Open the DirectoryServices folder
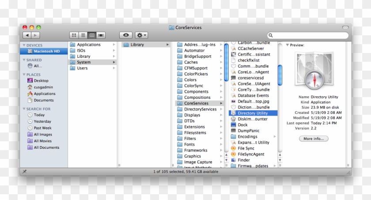This screenshot has width=371, height=200. tap(200, 109)
